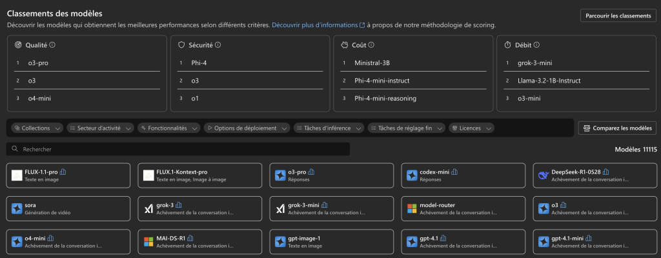661x258 pixels.
Task: Click the info icon next to Qualité
Action: pyautogui.click(x=53, y=45)
